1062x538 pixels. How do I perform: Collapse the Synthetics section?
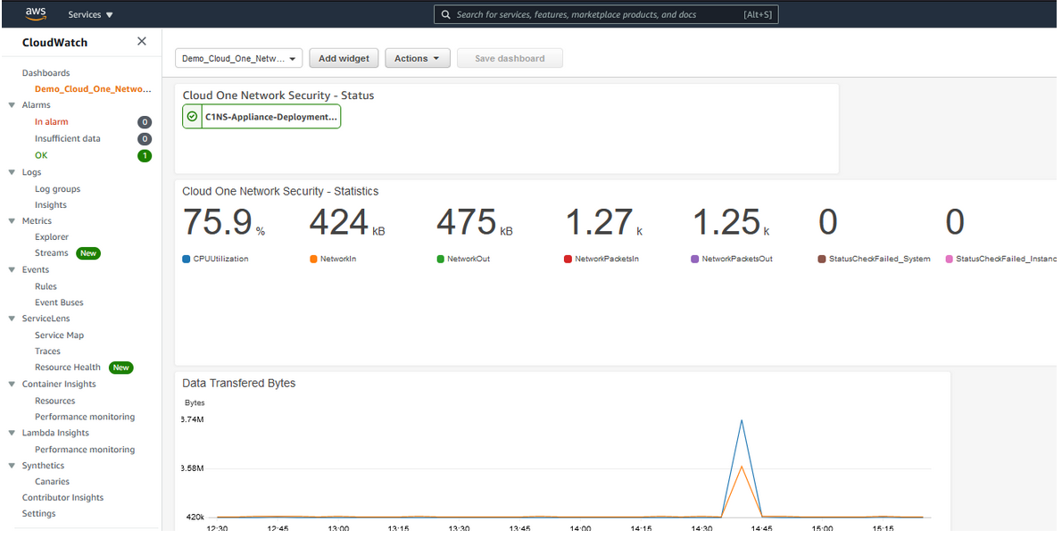pos(12,465)
